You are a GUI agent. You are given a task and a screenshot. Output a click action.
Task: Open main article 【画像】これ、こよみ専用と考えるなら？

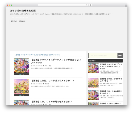[52, 102]
